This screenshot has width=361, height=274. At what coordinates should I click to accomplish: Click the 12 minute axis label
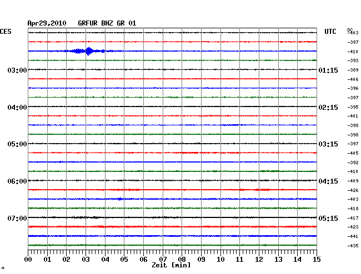[259, 260]
